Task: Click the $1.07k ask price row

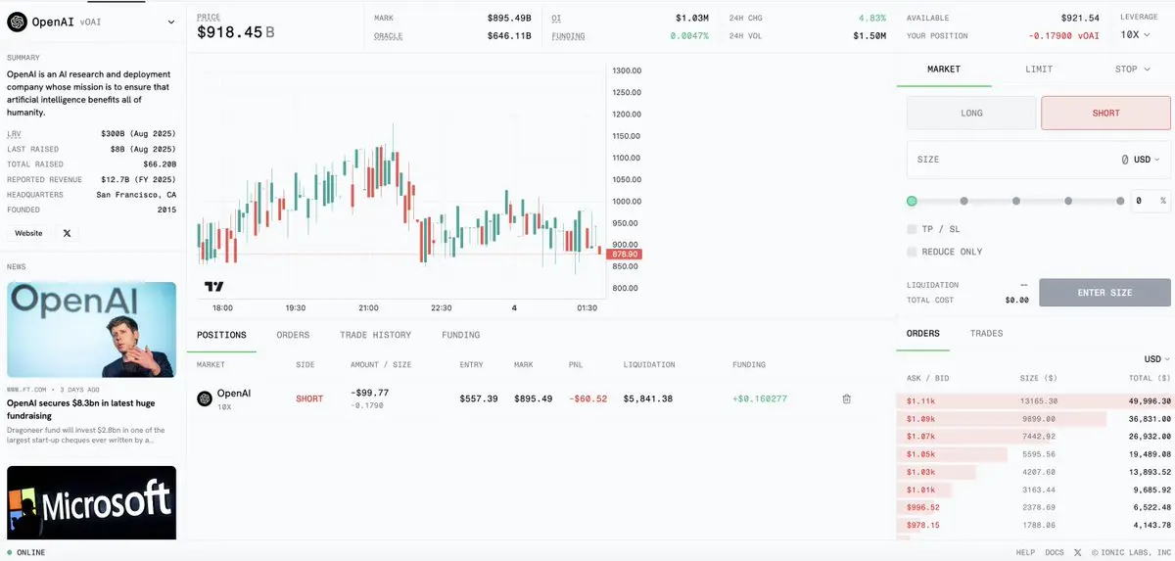Action: point(1034,437)
